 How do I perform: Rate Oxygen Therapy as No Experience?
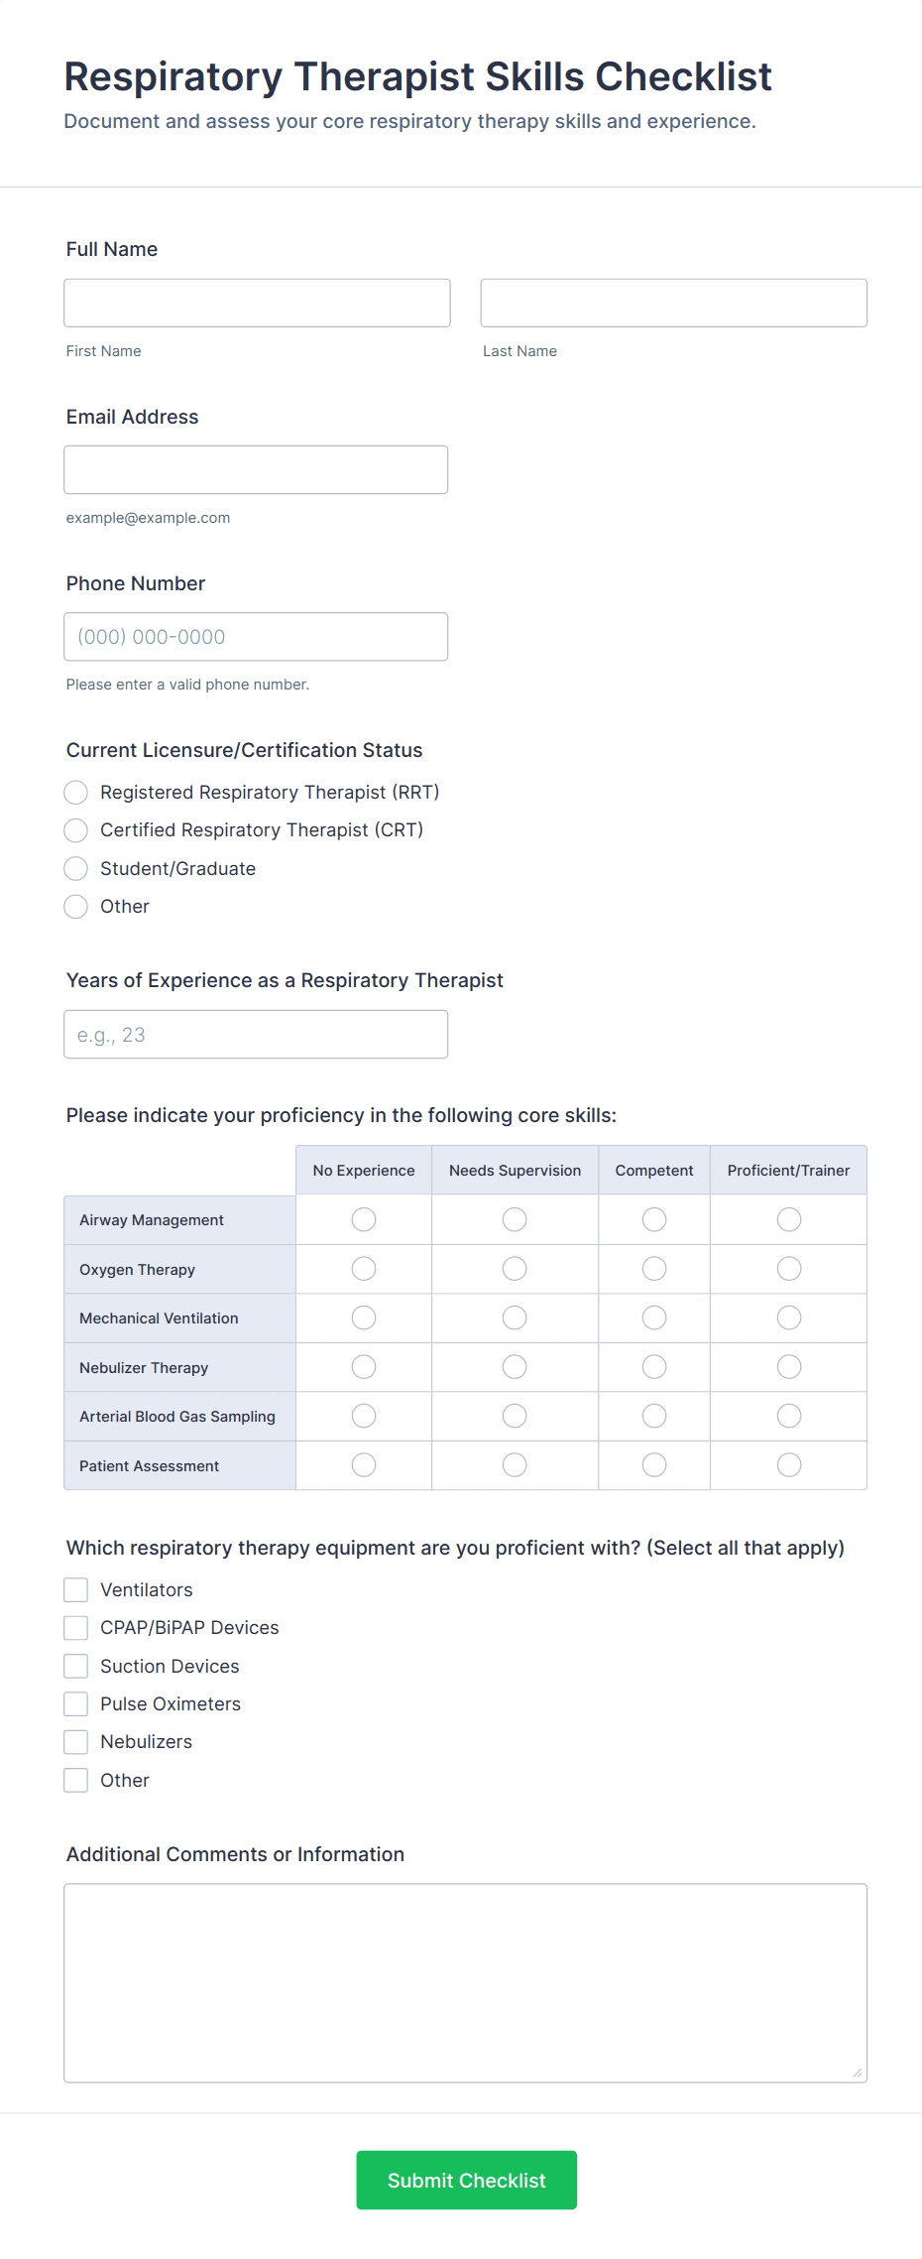coord(363,1268)
